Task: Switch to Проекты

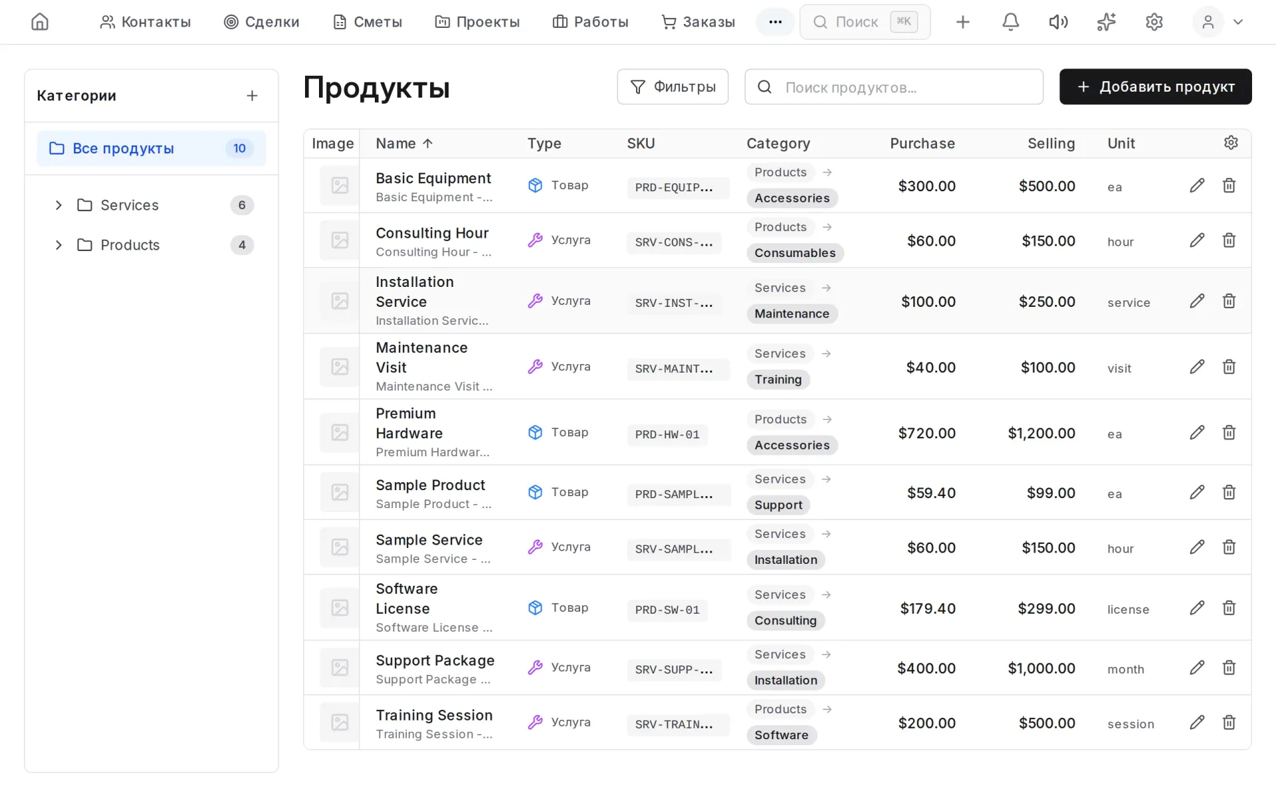Action: pos(477,22)
